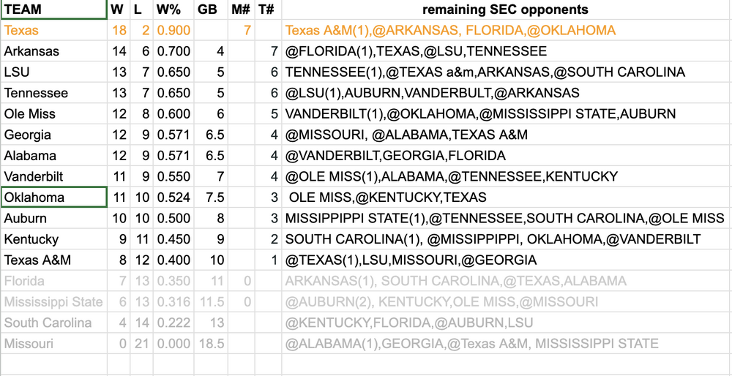Click the Arkansas team name cell
This screenshot has width=732, height=376.
53,52
